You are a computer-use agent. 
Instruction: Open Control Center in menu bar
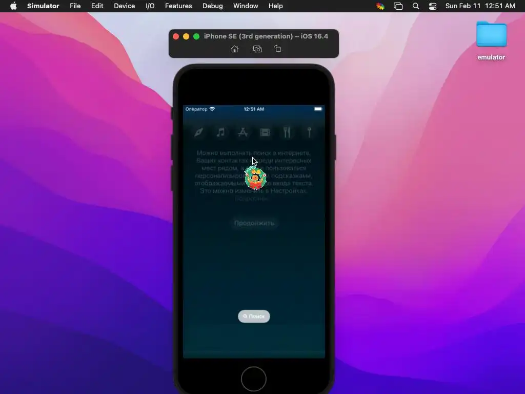(433, 6)
